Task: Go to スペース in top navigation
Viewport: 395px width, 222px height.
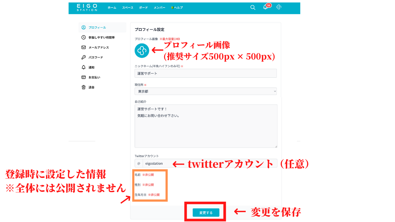Action: click(x=127, y=8)
